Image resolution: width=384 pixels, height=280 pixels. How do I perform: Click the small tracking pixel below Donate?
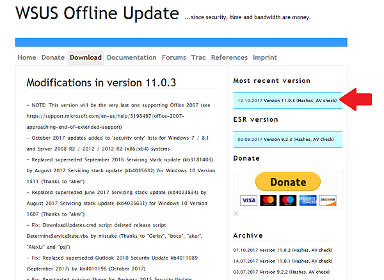point(236,214)
